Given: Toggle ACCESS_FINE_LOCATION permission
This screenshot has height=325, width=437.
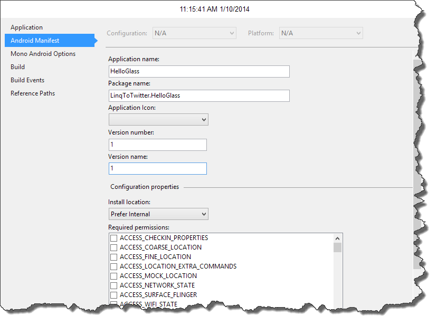Looking at the screenshot, I should point(113,257).
